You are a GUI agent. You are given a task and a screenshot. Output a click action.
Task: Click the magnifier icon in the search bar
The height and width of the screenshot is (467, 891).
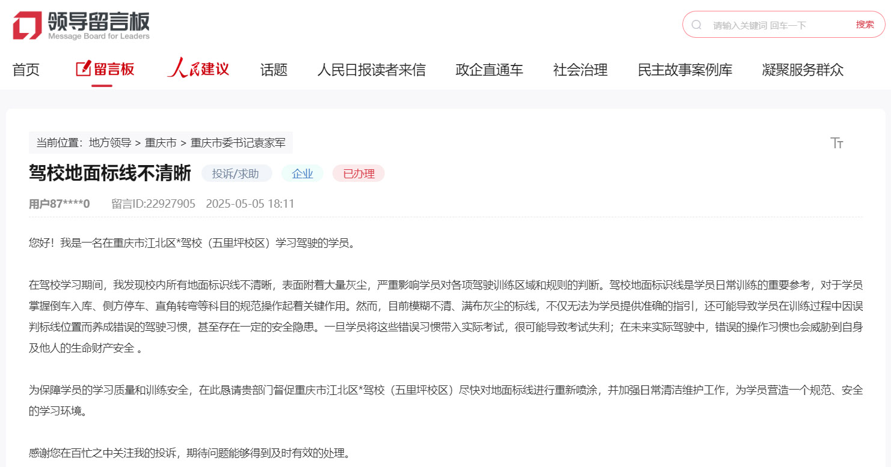[x=696, y=24]
